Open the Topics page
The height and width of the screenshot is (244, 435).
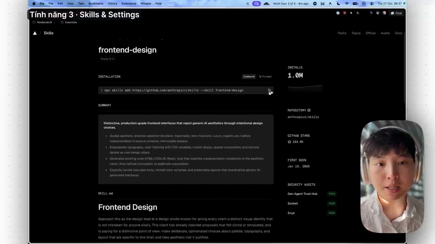356,33
